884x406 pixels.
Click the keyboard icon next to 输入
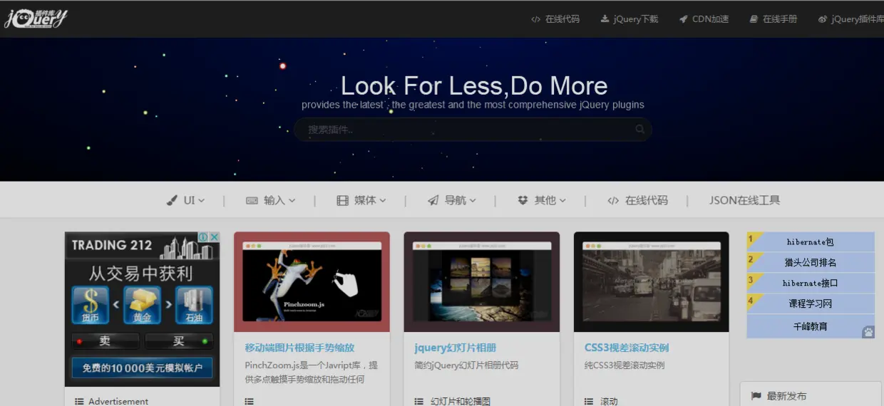pyautogui.click(x=252, y=200)
